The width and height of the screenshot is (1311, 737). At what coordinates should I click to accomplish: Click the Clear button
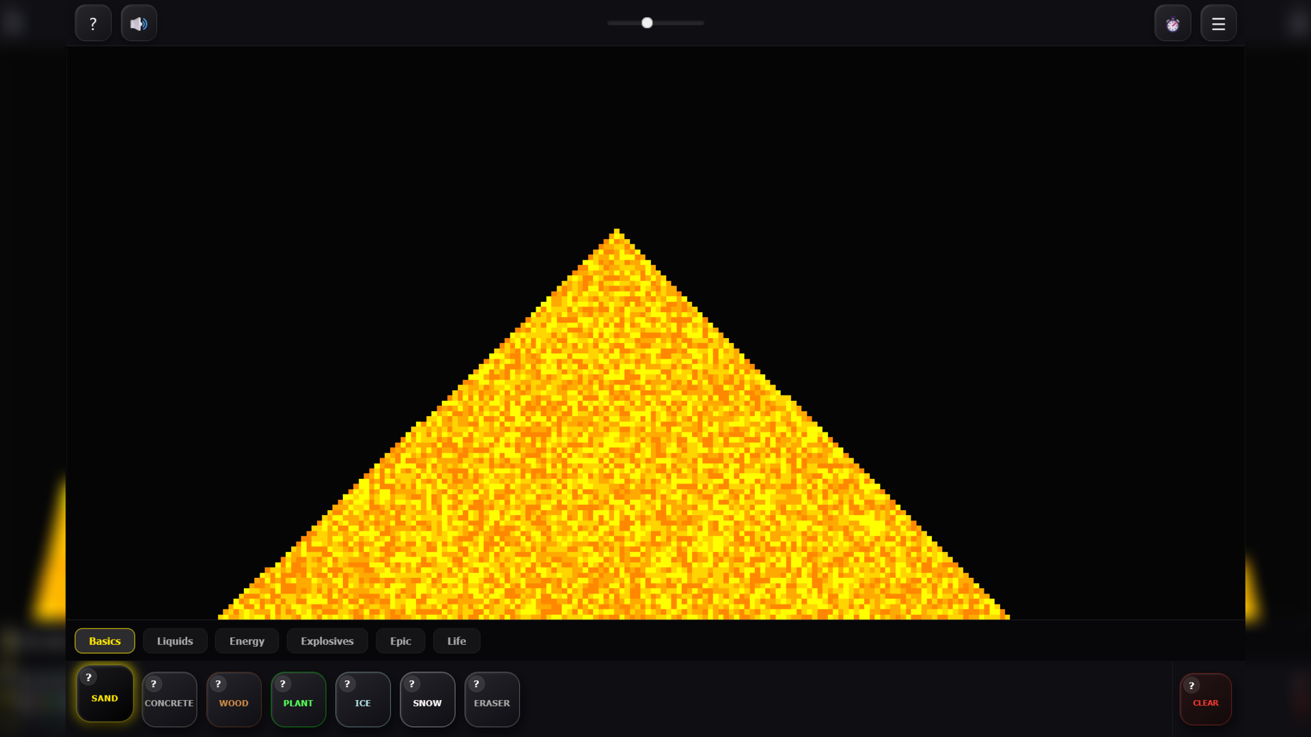pyautogui.click(x=1205, y=702)
